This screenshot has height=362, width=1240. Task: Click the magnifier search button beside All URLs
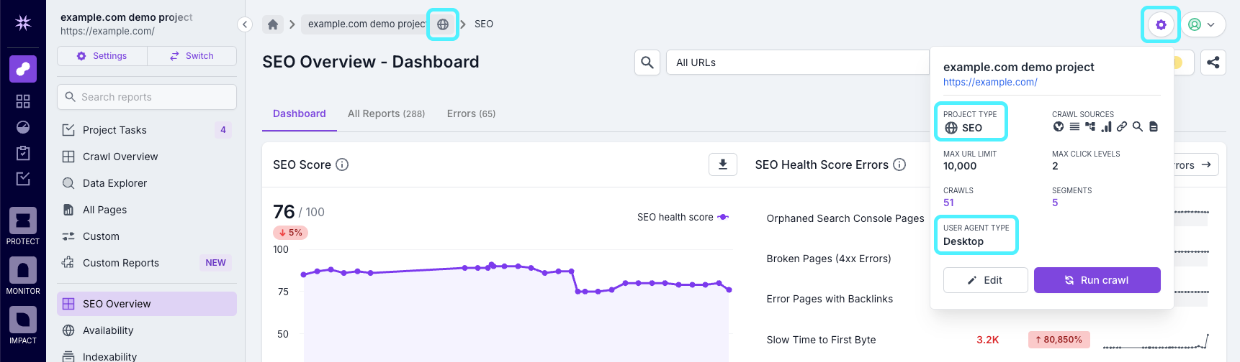point(647,62)
